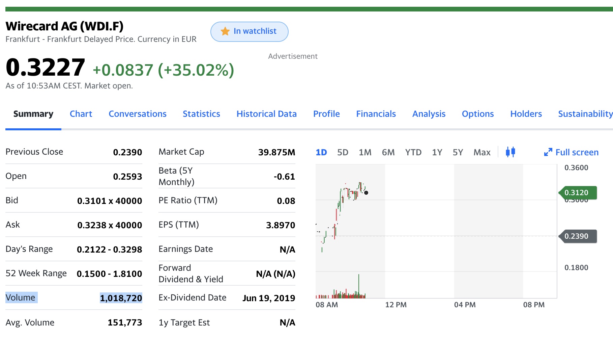Click the +0.0837 (+35.02%) change value
Screen dimensions: 613x339
[163, 70]
